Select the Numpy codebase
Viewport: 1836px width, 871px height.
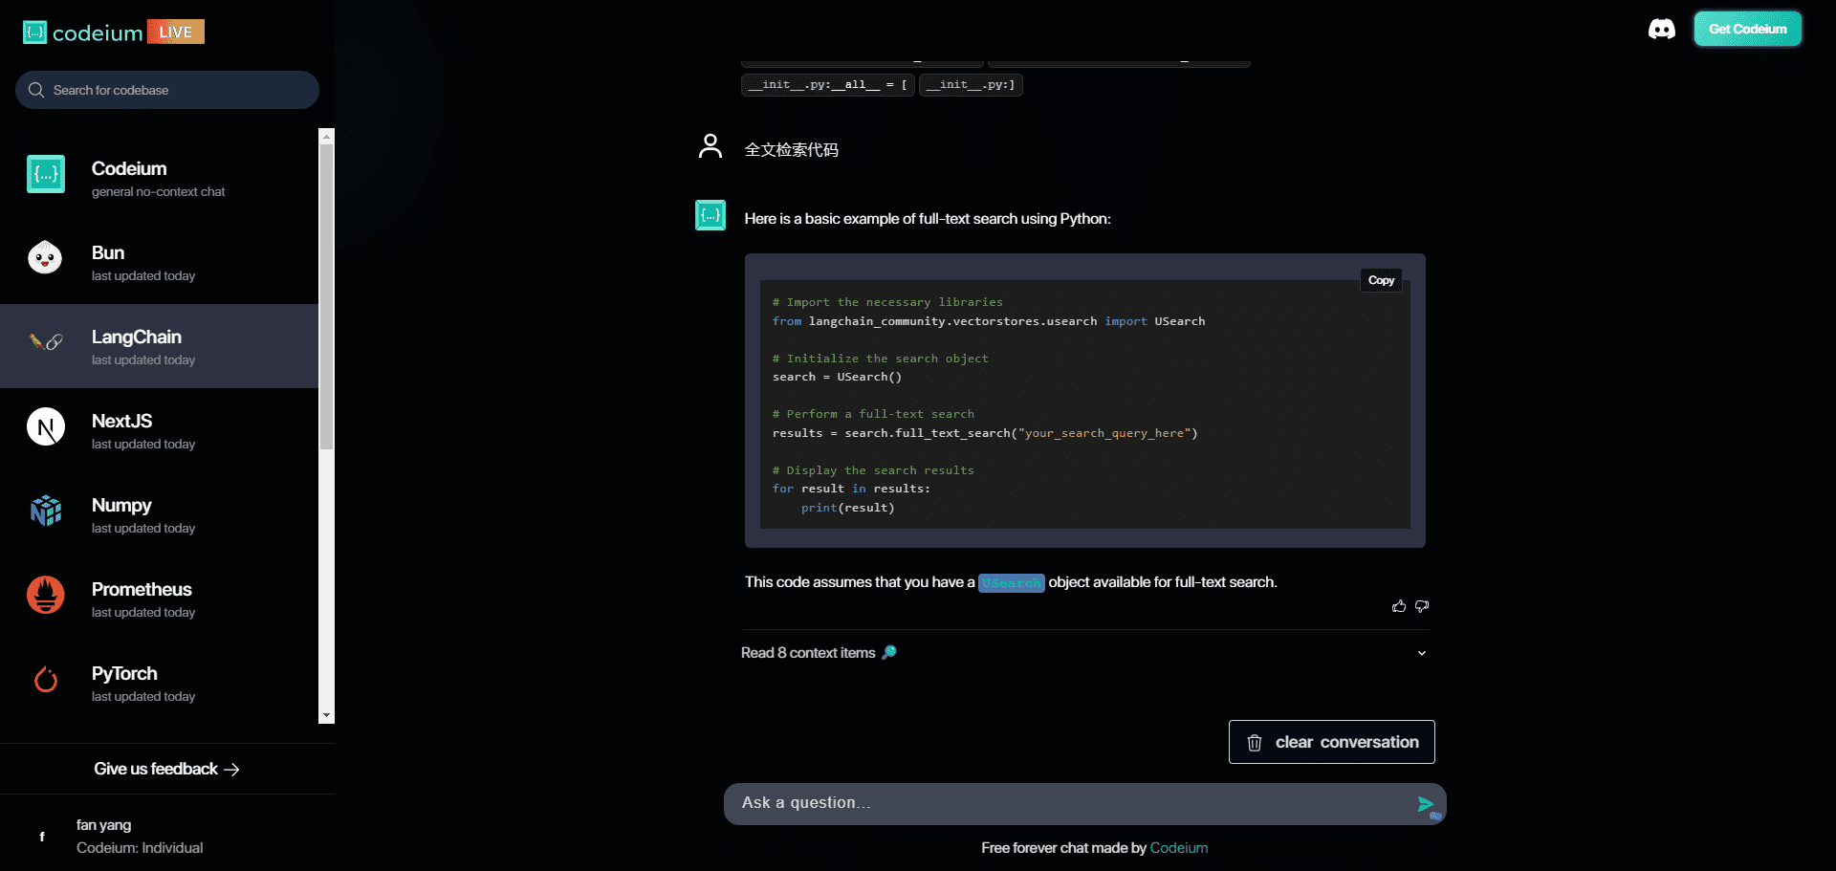tap(159, 514)
